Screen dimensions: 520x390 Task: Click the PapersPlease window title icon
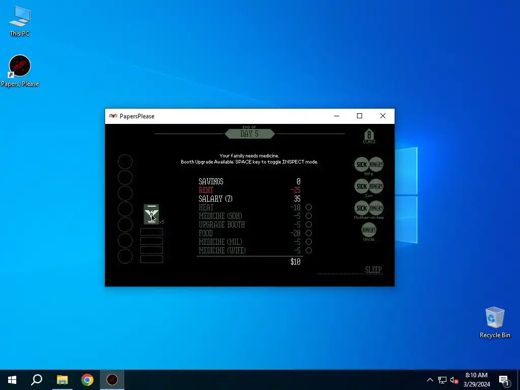coord(113,116)
